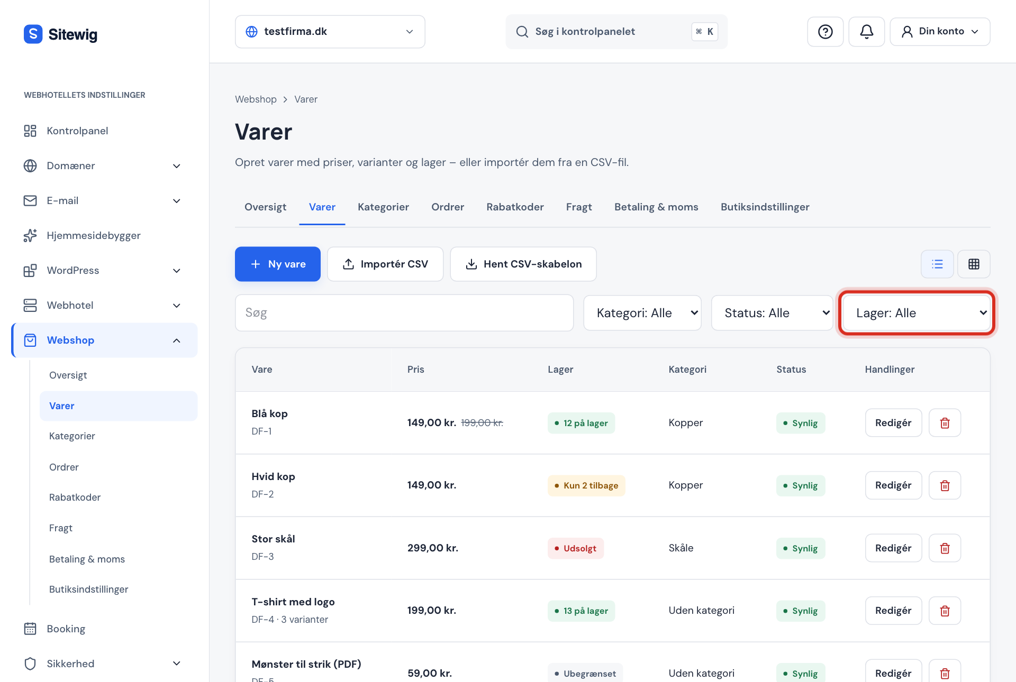The width and height of the screenshot is (1016, 682).
Task: Open the Status: Alle filter
Action: click(772, 313)
